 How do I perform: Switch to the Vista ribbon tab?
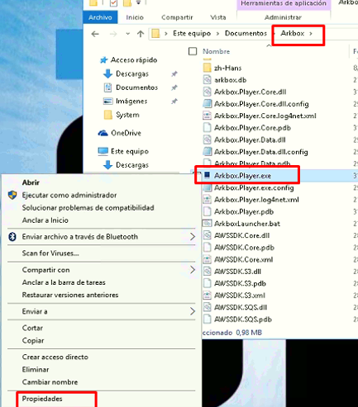point(218,17)
